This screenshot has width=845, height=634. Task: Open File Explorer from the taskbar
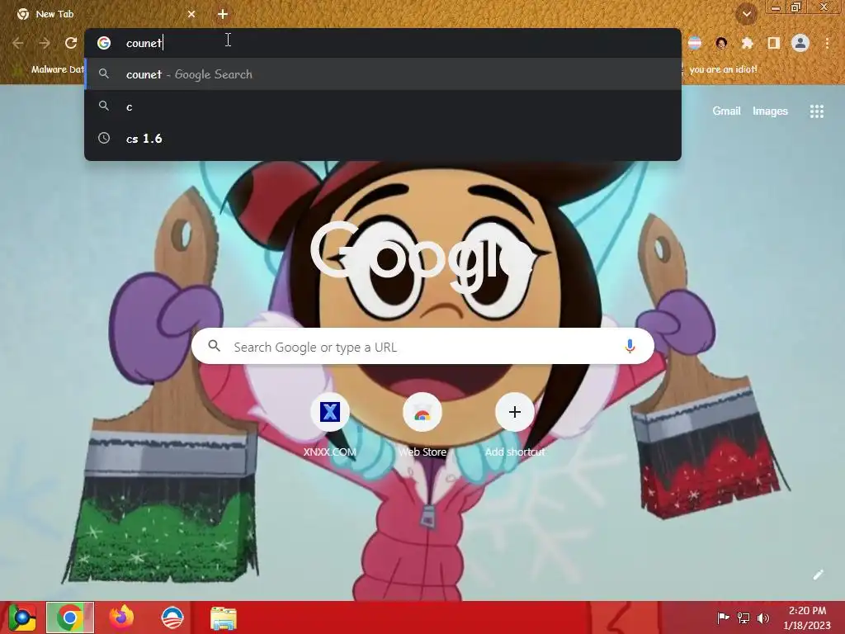click(224, 618)
